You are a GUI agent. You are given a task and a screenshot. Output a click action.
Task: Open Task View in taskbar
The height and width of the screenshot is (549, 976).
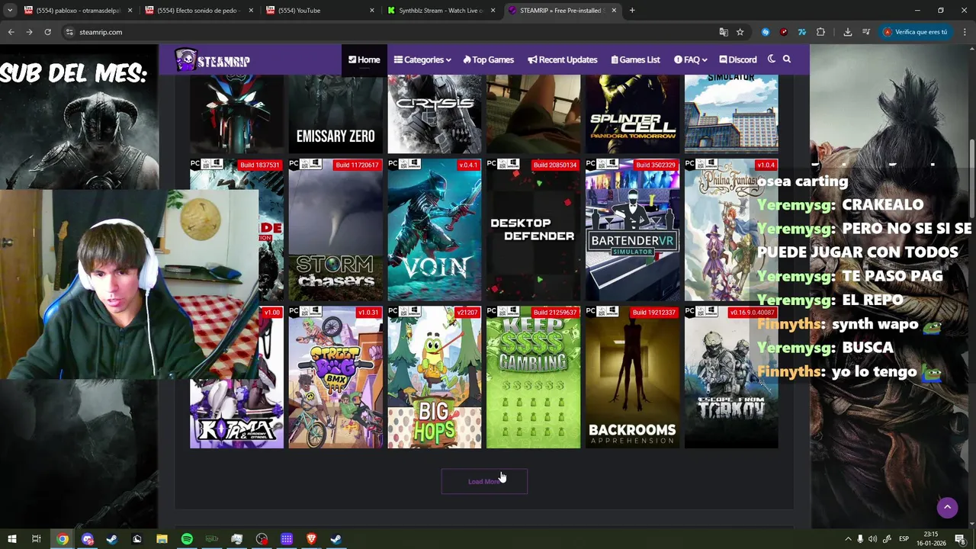[36, 539]
